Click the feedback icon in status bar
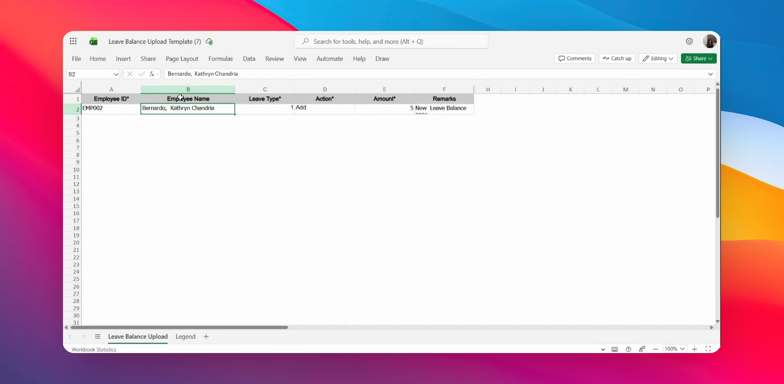 coord(642,349)
